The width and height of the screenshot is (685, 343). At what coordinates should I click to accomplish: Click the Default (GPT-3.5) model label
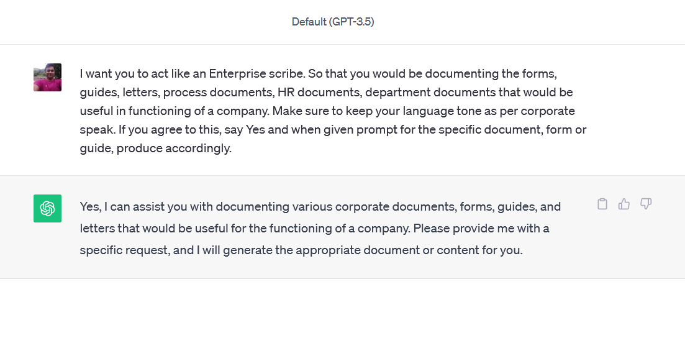coord(333,22)
